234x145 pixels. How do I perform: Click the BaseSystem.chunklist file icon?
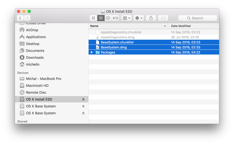point(97,42)
